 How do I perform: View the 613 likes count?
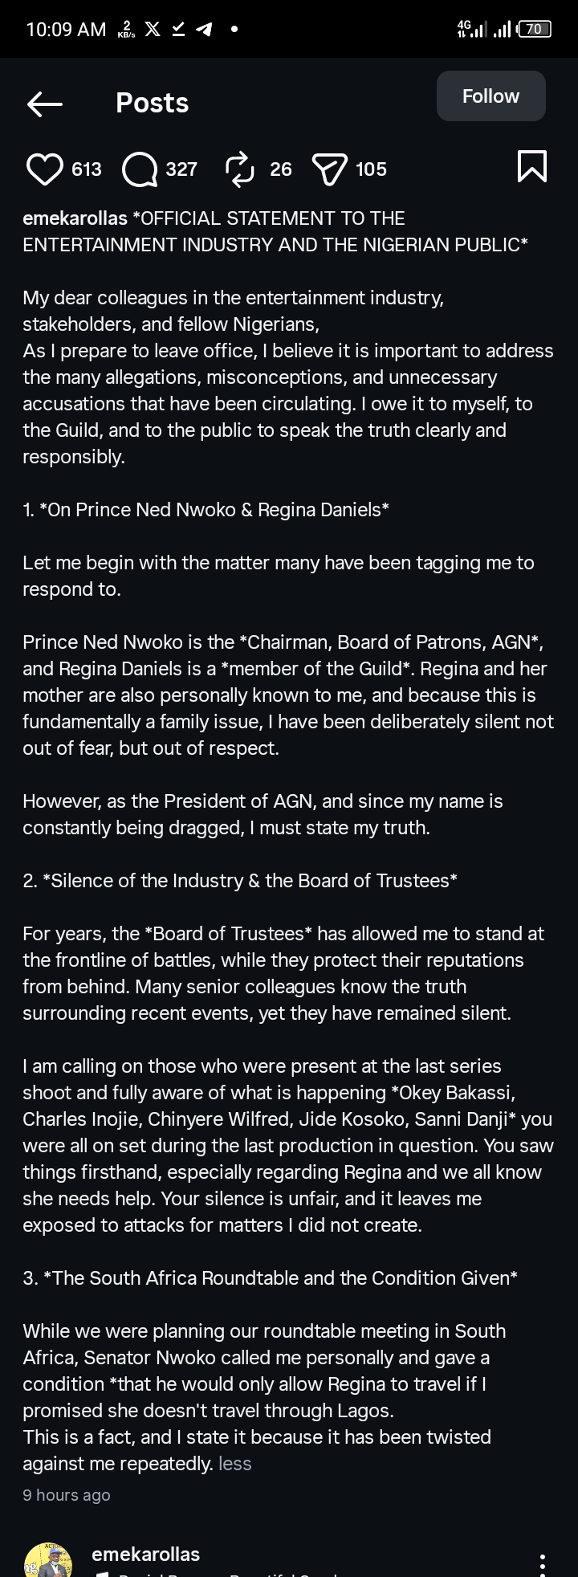87,169
